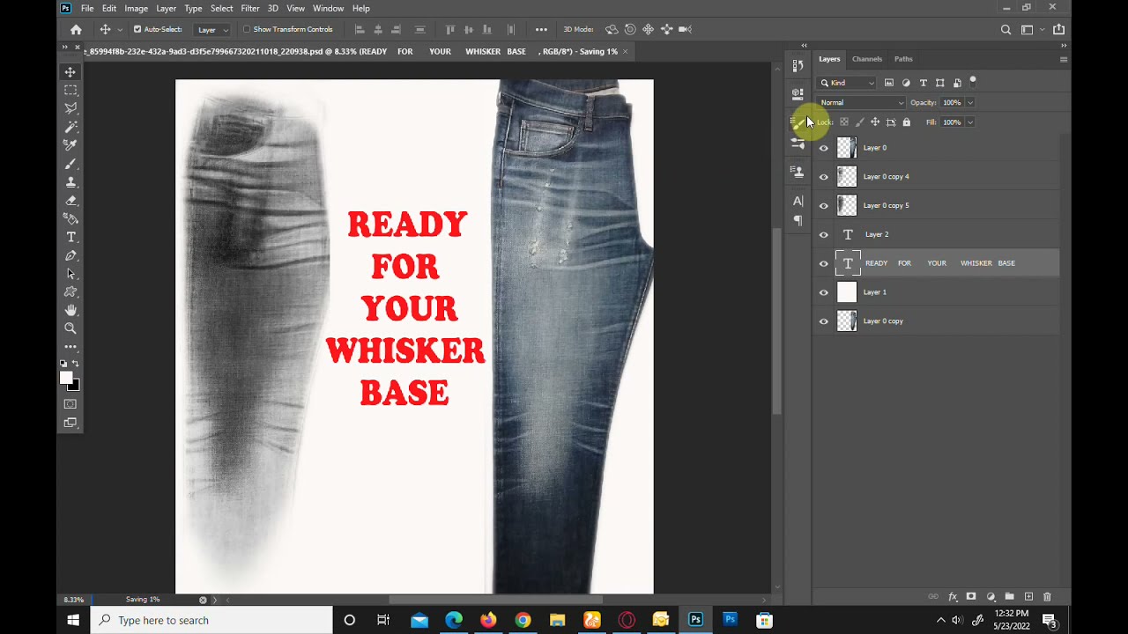Viewport: 1128px width, 634px height.
Task: Click the lock all padlock icon
Action: tap(906, 122)
